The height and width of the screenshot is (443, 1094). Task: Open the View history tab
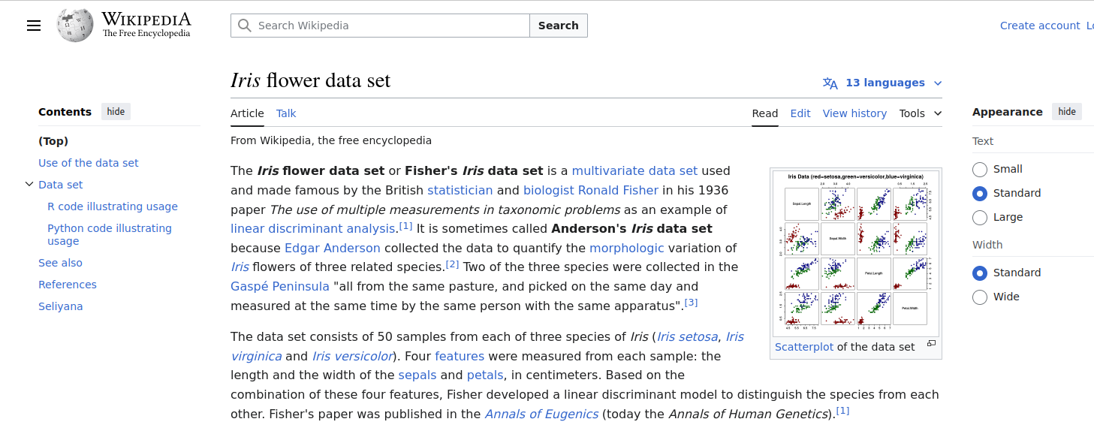tap(854, 113)
